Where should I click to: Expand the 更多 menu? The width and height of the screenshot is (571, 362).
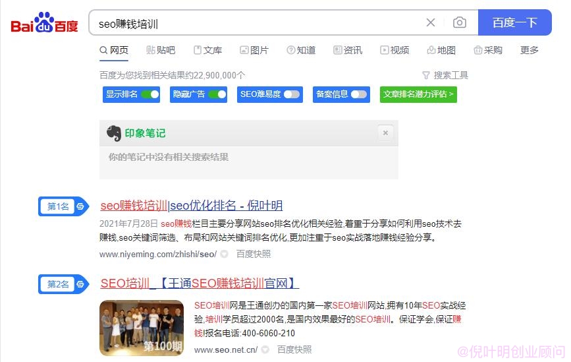coord(529,50)
